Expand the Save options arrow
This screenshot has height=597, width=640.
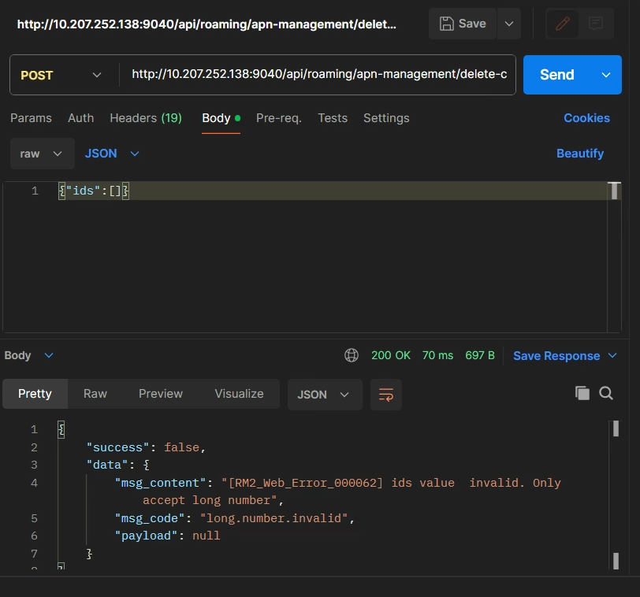click(509, 24)
